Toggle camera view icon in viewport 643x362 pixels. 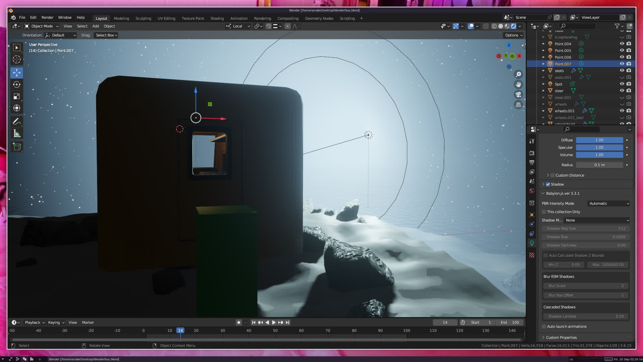tap(518, 95)
